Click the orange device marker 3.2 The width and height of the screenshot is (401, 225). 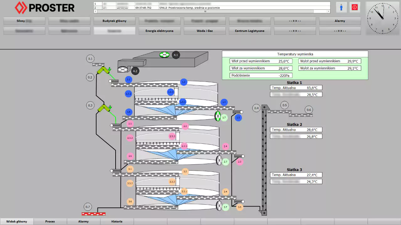185,172
